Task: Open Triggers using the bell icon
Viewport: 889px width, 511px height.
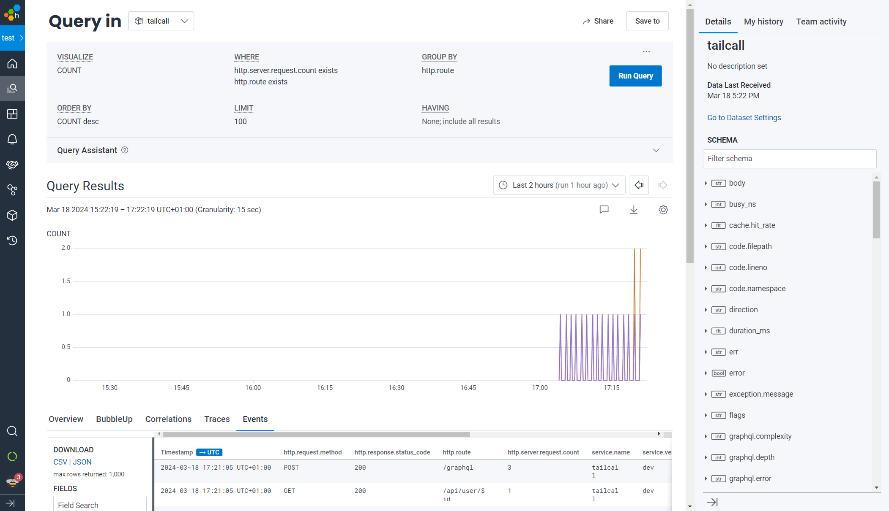Action: click(x=12, y=139)
